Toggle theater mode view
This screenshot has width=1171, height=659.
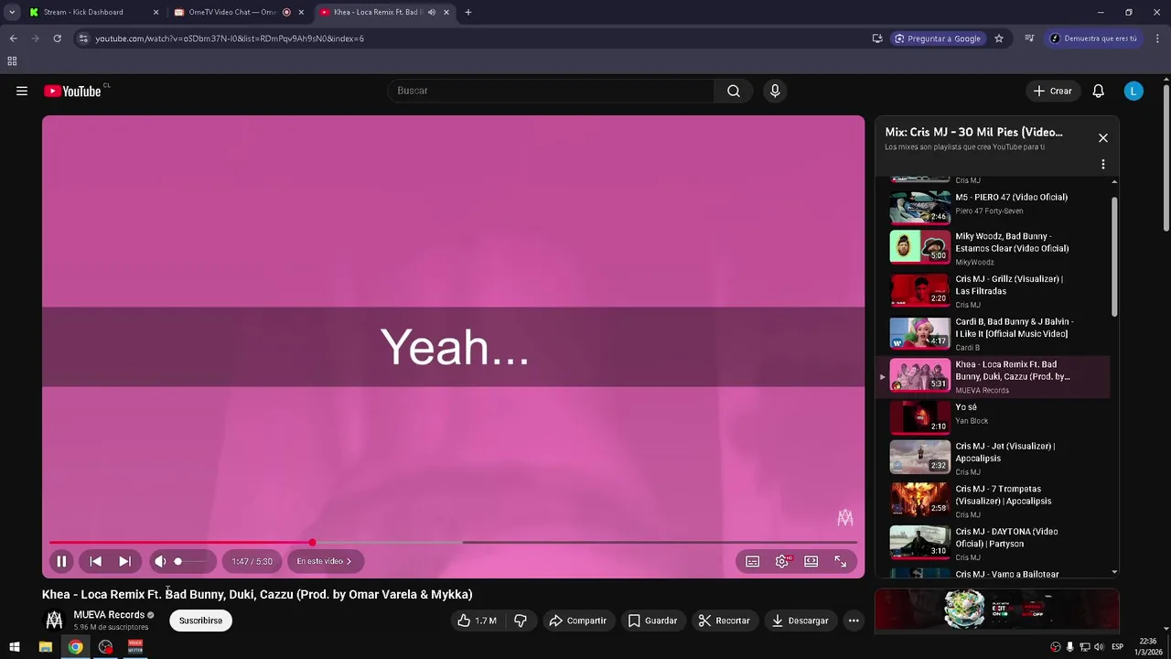[x=811, y=561]
